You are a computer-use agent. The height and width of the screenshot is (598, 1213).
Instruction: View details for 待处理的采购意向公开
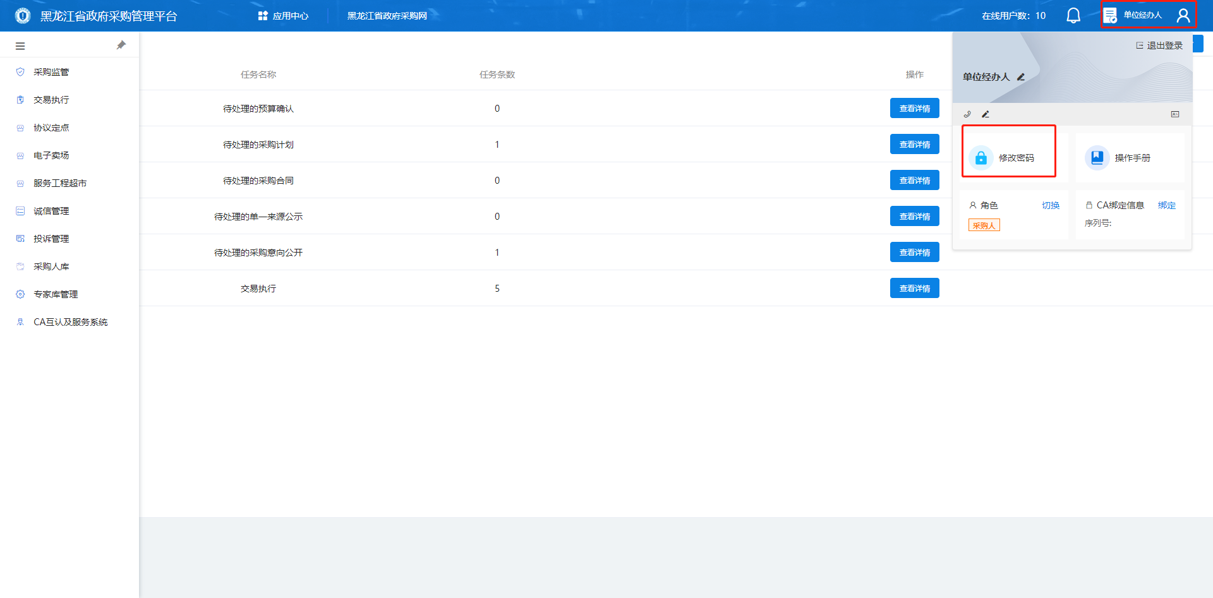pyautogui.click(x=914, y=252)
